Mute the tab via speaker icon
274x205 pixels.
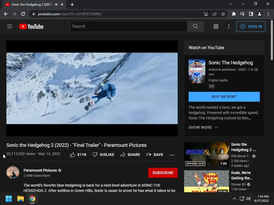[56, 5]
